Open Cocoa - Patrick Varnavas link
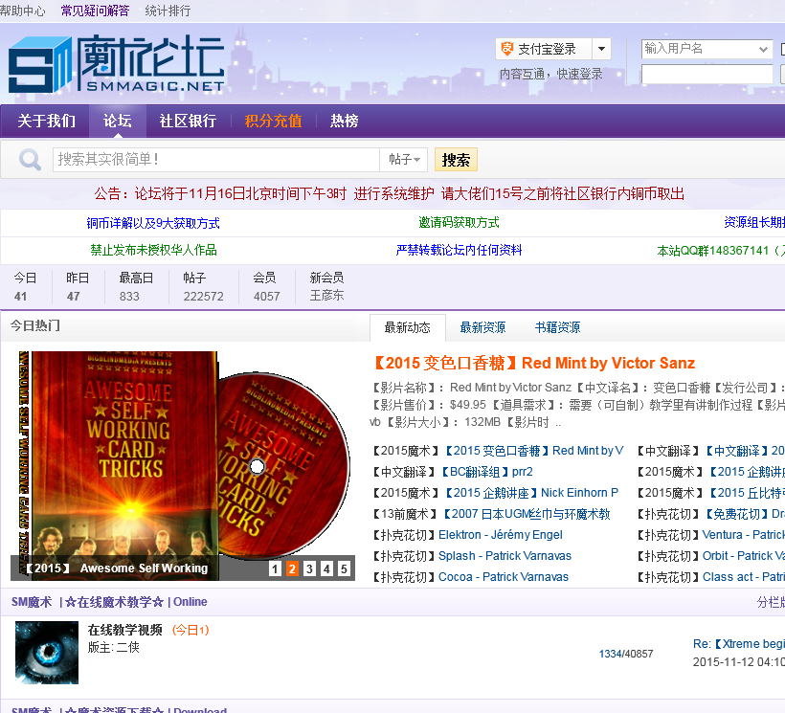The image size is (785, 713). pyautogui.click(x=504, y=577)
